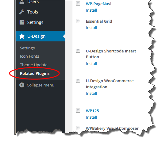Image resolution: width=162 pixels, height=142 pixels.
Task: Click the U-Design WooCommerce Integration title
Action: tap(110, 84)
